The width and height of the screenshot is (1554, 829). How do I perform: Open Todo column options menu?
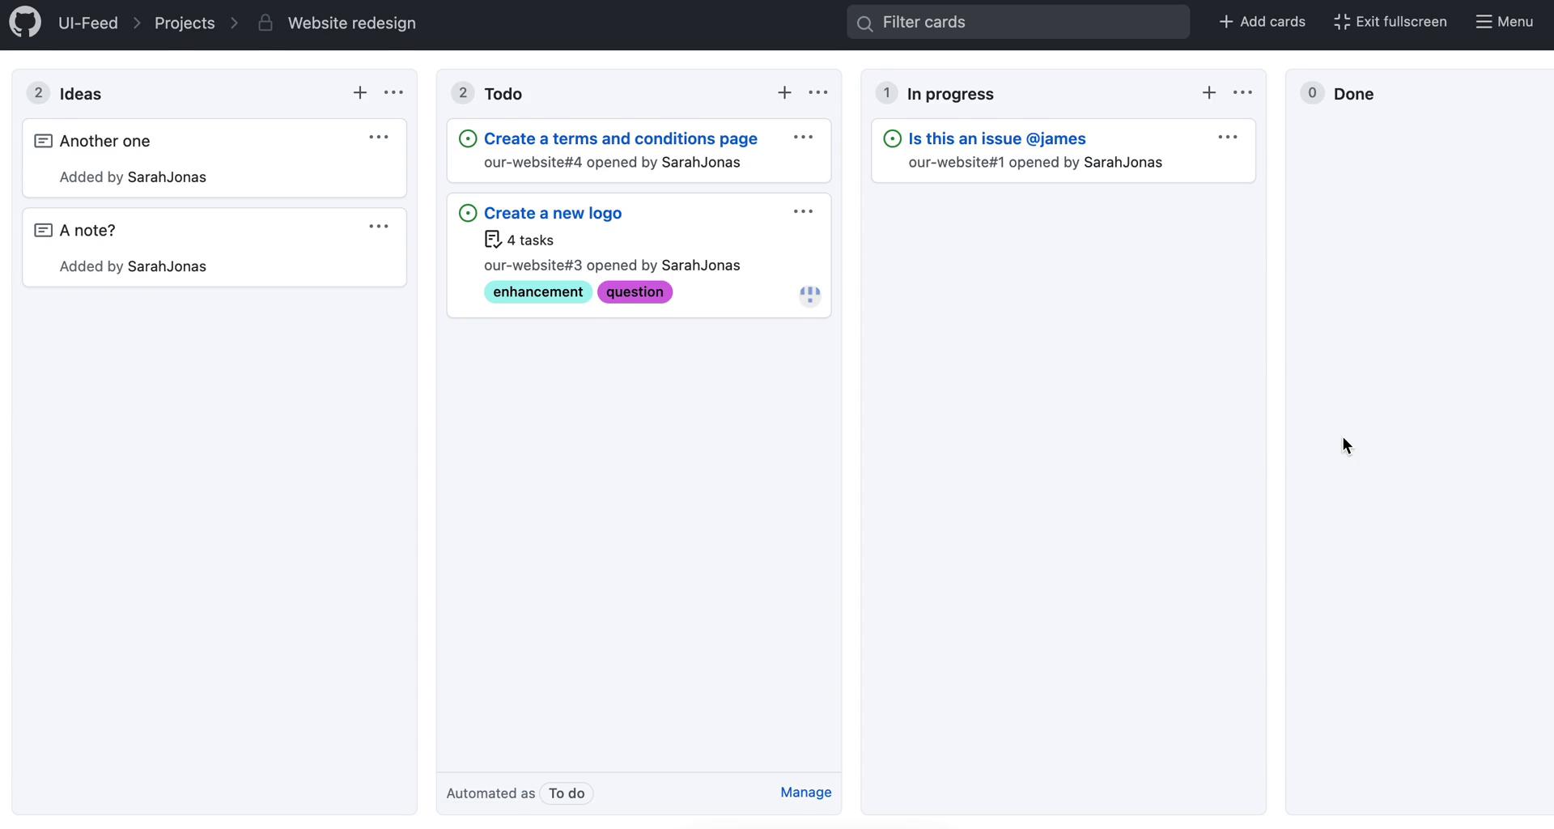(x=818, y=93)
